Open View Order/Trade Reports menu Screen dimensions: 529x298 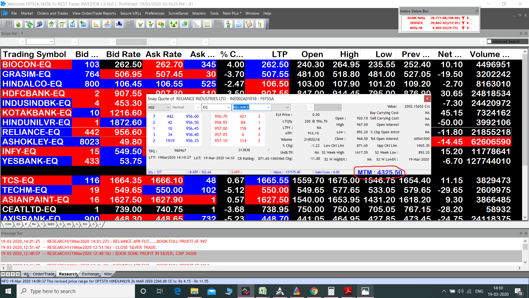tap(94, 13)
